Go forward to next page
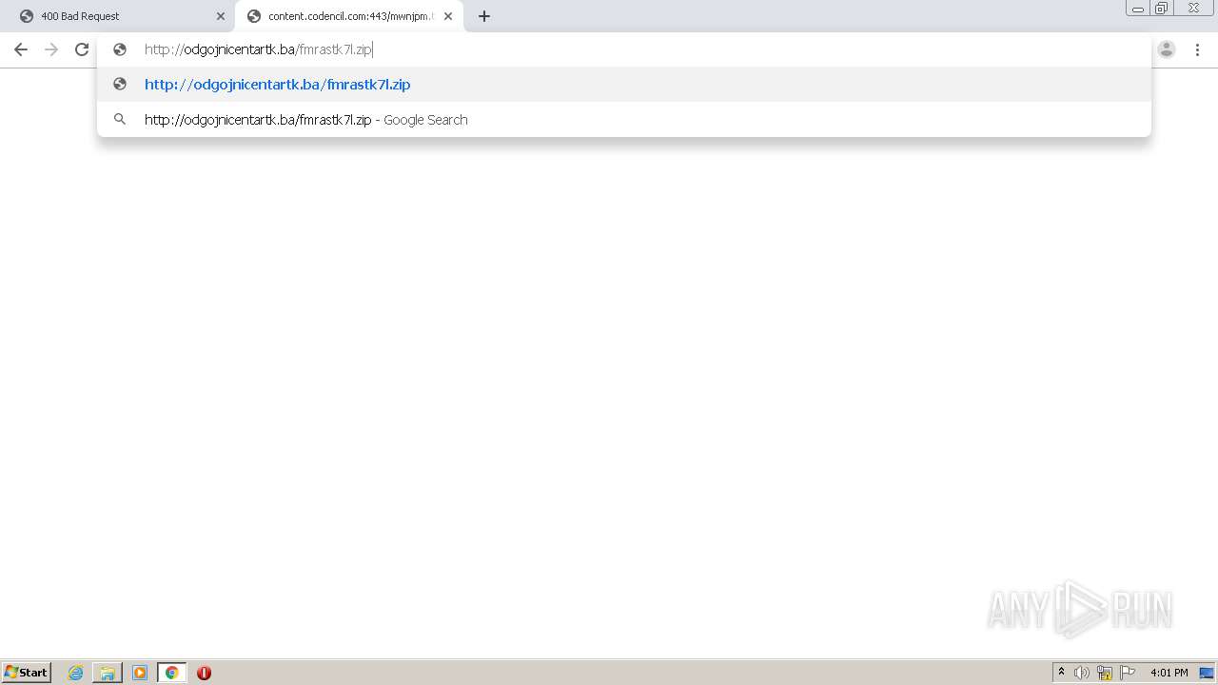 click(51, 49)
